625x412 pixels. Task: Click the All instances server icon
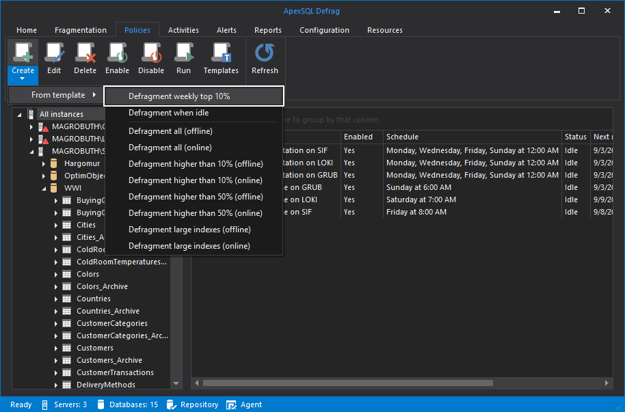(x=31, y=114)
